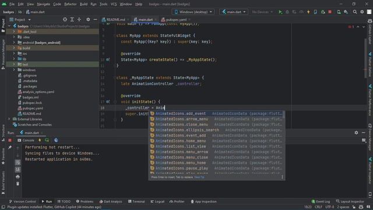373x210 pixels.
Task: Open Dart Analysis tool window
Action: 111,201
